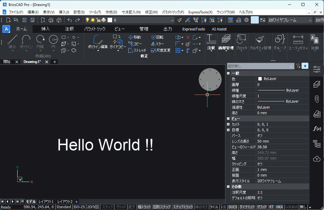324x210 pixels.
Task: Select the 線分 (Line) tool
Action: point(13,42)
